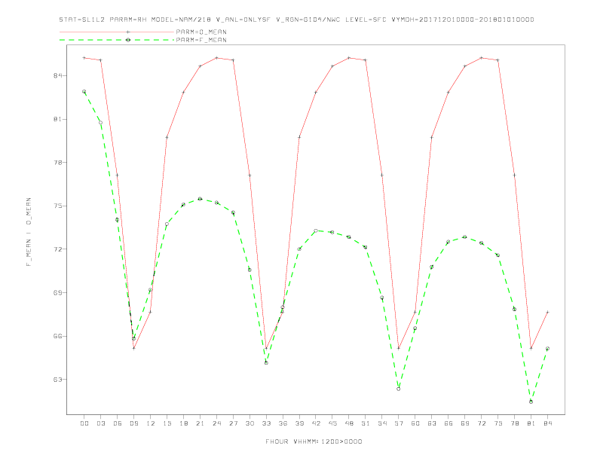Select the O_MEAN data point at hour 48
Image resolution: width=597 pixels, height=461 pixels.
[x=349, y=58]
